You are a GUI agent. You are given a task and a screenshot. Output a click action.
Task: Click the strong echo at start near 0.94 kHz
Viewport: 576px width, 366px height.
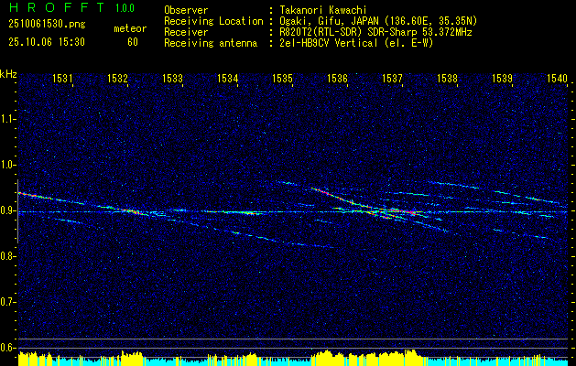[x=33, y=195]
